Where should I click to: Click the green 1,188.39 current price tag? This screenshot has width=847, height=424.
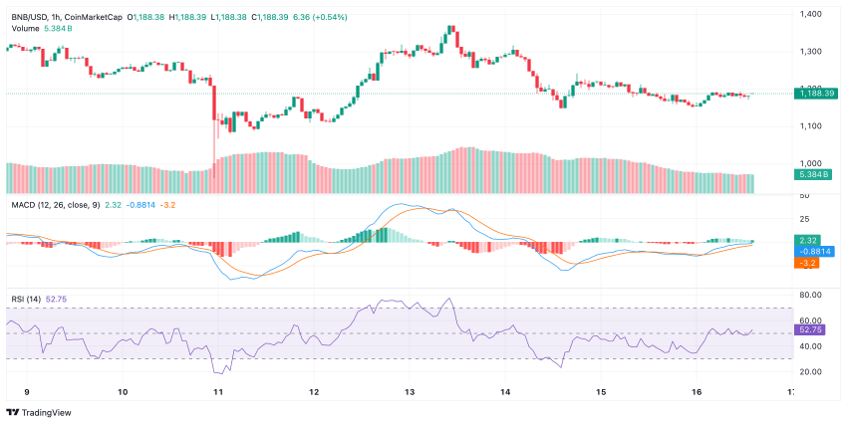point(815,93)
